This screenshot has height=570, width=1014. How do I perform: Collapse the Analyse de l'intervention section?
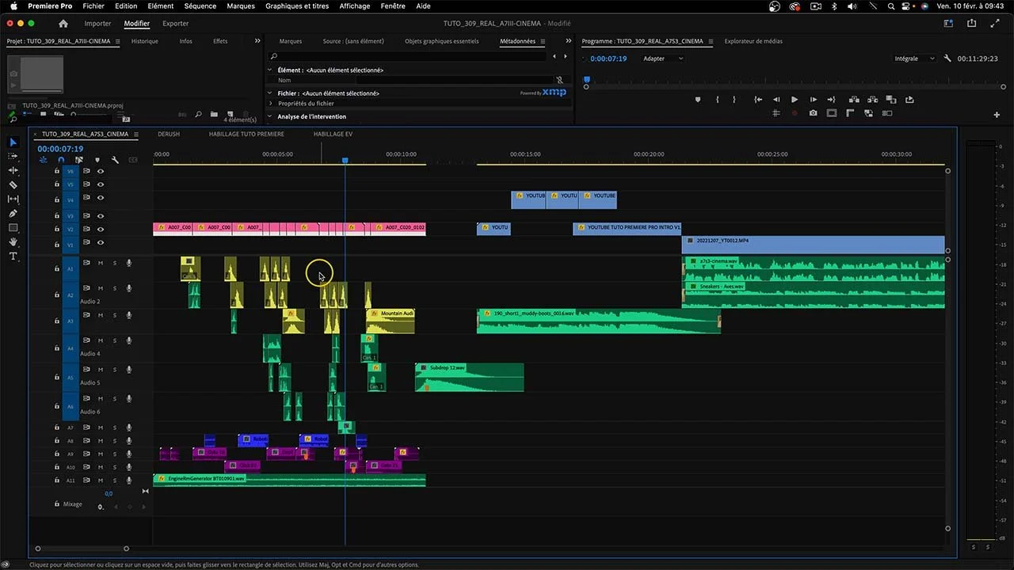tap(270, 116)
